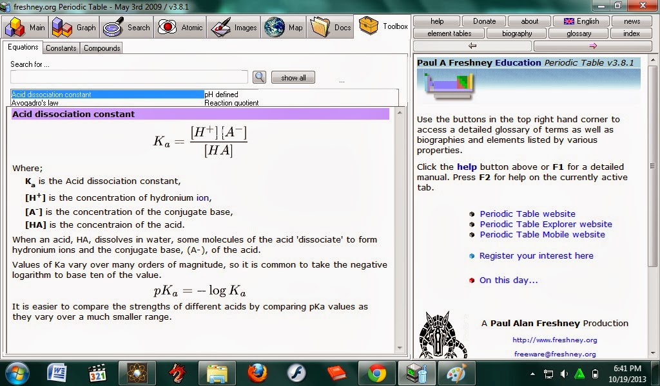Switch to the periodic table app taskbar icon
This screenshot has width=660, height=386.
(417, 373)
